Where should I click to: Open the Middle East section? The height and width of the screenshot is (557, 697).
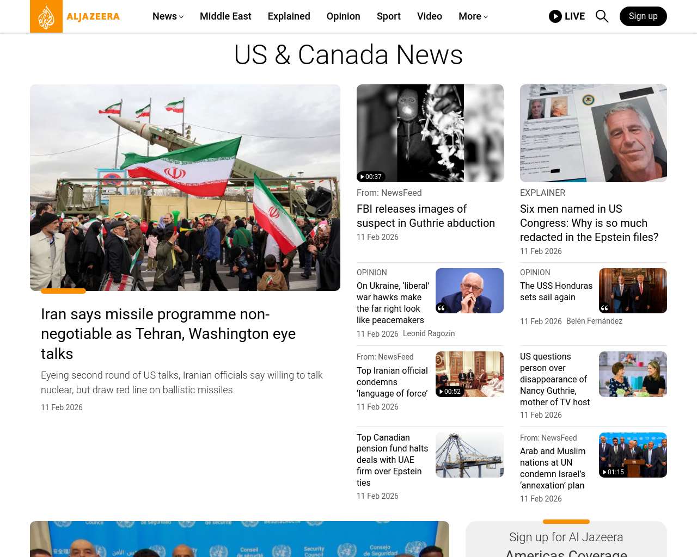[225, 16]
